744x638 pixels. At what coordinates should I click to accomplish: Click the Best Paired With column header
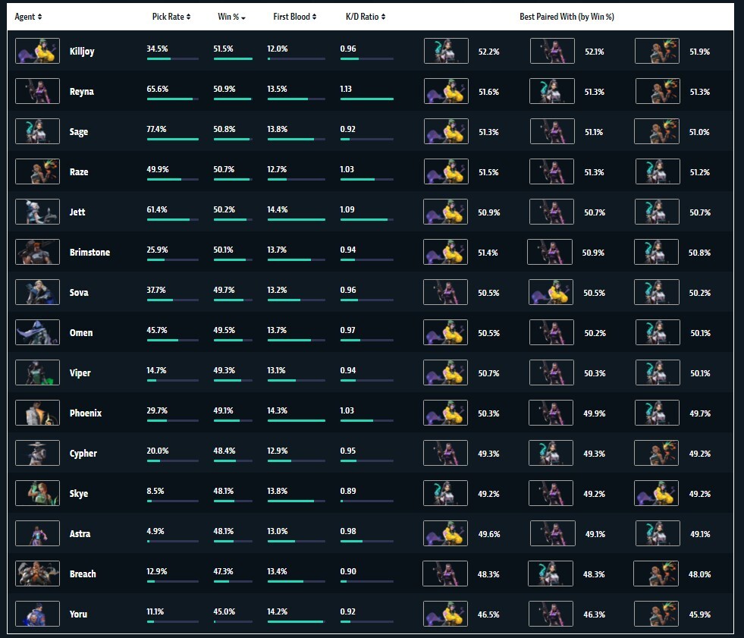567,17
